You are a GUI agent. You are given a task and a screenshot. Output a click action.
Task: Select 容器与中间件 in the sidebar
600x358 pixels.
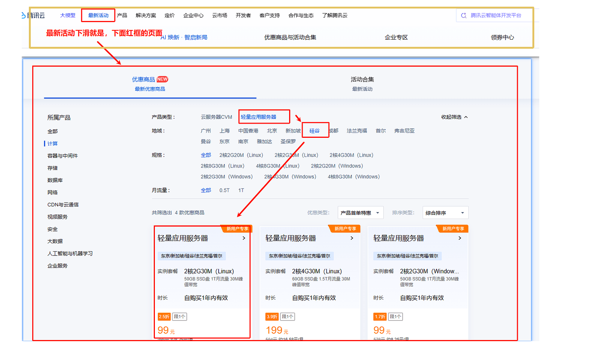coord(63,156)
